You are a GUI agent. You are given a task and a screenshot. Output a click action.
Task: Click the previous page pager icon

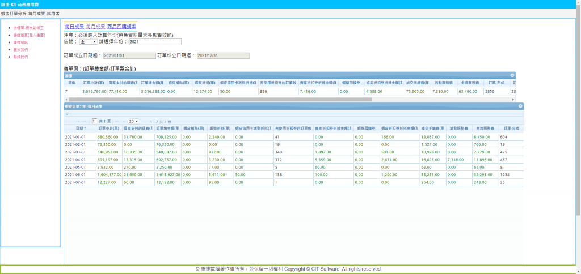coord(85,121)
